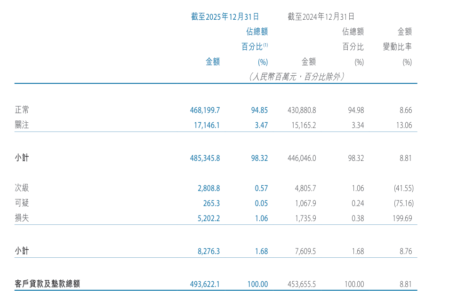Select the value 0.05
Viewport: 449px width, 302px height.
click(261, 203)
